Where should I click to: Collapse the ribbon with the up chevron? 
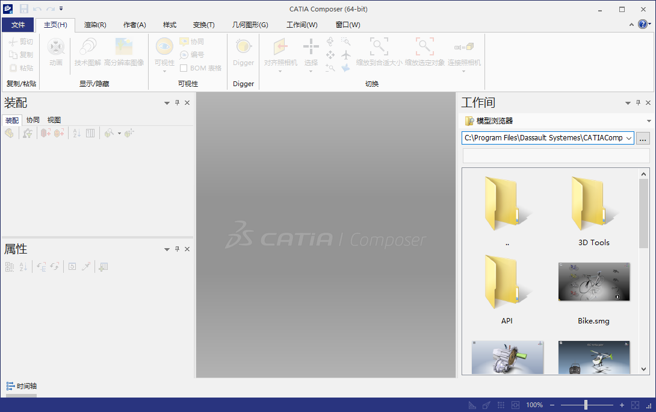(x=631, y=25)
